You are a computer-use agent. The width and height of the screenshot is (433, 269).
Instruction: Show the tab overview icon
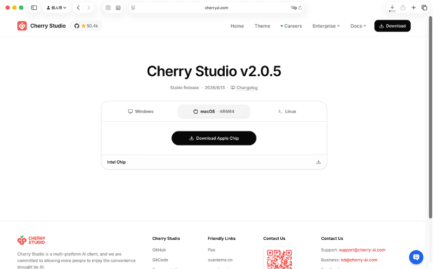point(424,8)
